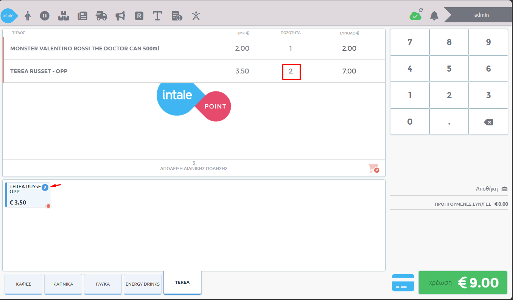Tap the 2 key on the numeric keypad
Image resolution: width=513 pixels, height=300 pixels.
pyautogui.click(x=449, y=95)
